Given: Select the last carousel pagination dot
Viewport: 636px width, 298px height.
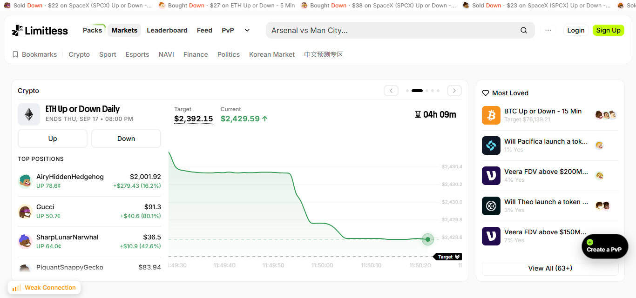Looking at the screenshot, I should click(438, 91).
